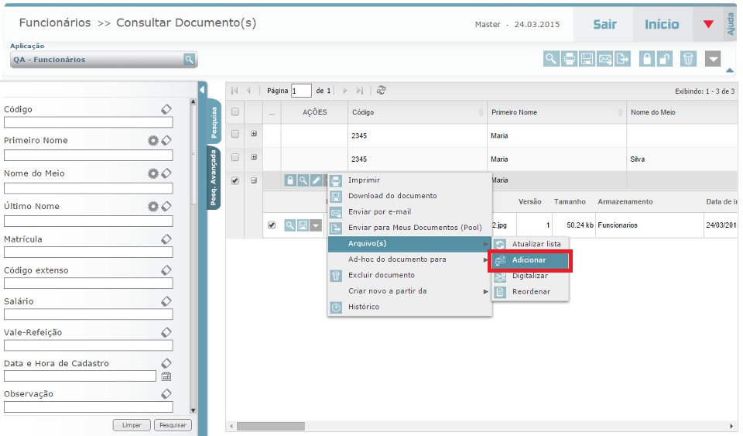Uncheck the file checkbox in expanded sub-row

[272, 225]
